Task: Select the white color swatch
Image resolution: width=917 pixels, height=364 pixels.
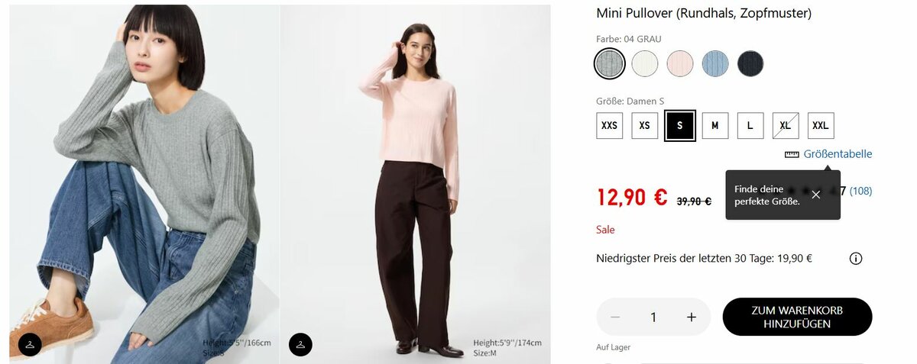Action: point(645,63)
